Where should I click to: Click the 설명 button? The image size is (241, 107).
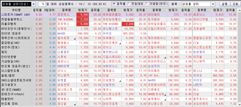(225, 4)
